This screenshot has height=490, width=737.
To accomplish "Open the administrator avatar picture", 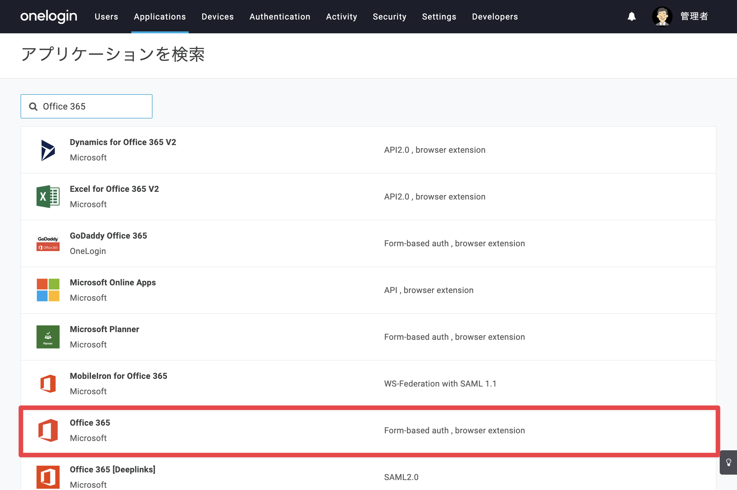I will tap(662, 16).
